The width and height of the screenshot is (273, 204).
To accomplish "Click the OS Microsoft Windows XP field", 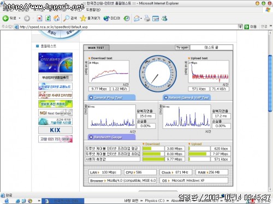I will pos(194,181).
